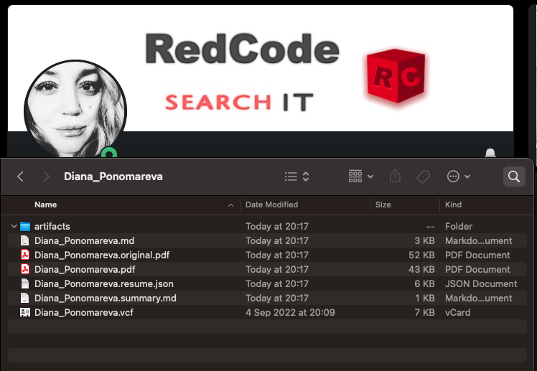Click the red RC cube logo
537x371 pixels.
396,76
